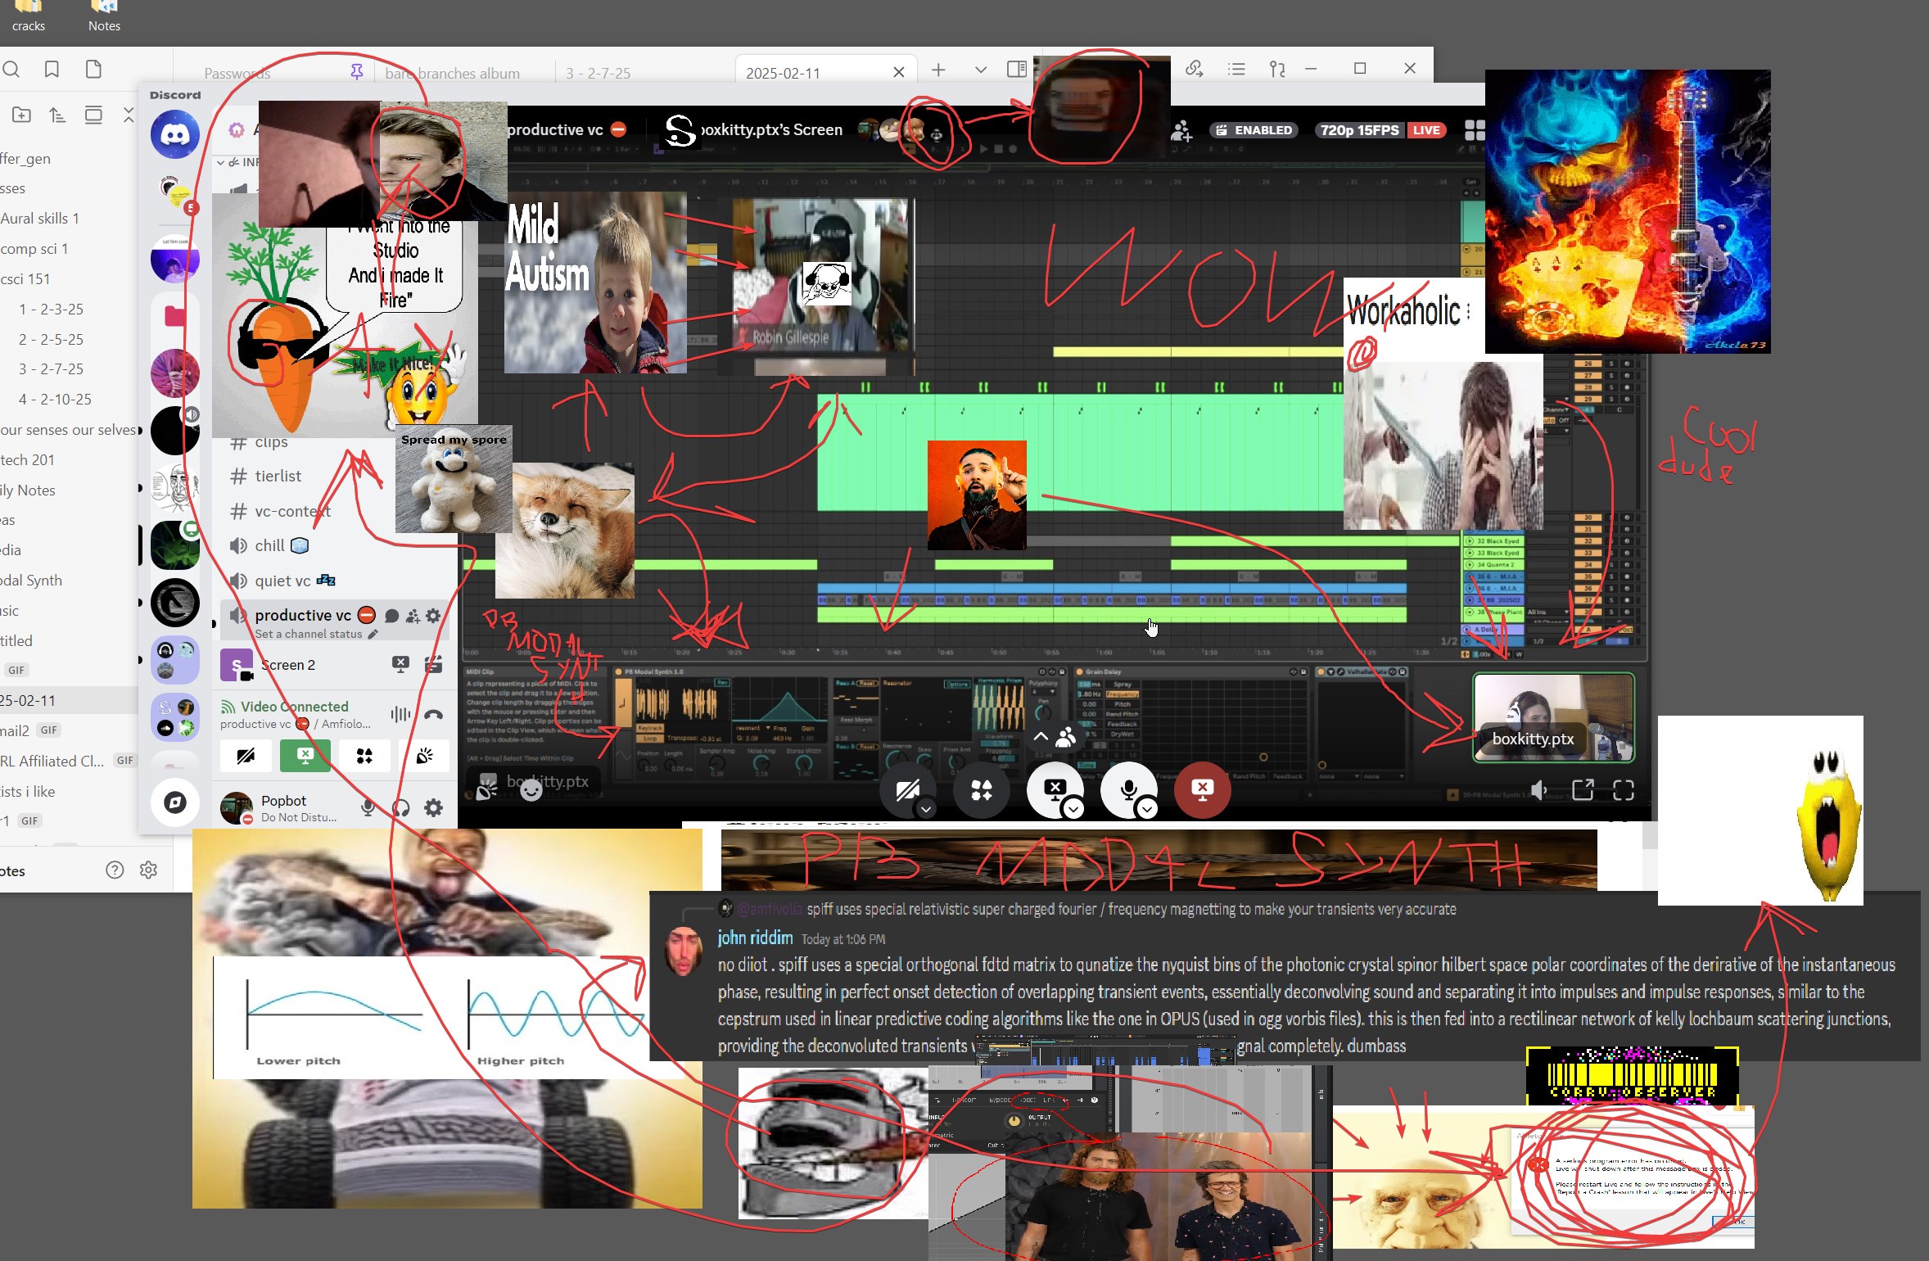
Task: Open microphone options dropdown arrow
Action: pyautogui.click(x=1147, y=809)
